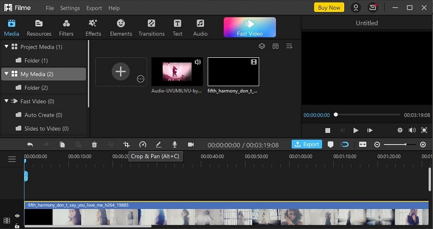Viewport: 433px width, 229px height.
Task: Select the fifth_harmony video thumbnail
Action: tap(233, 72)
